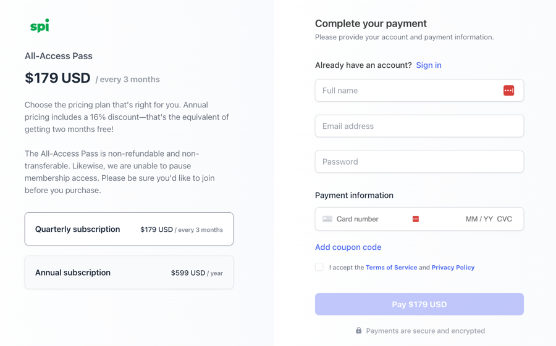Click red autofill icon in card field
Viewport: 556px width, 346px height.
(x=416, y=219)
